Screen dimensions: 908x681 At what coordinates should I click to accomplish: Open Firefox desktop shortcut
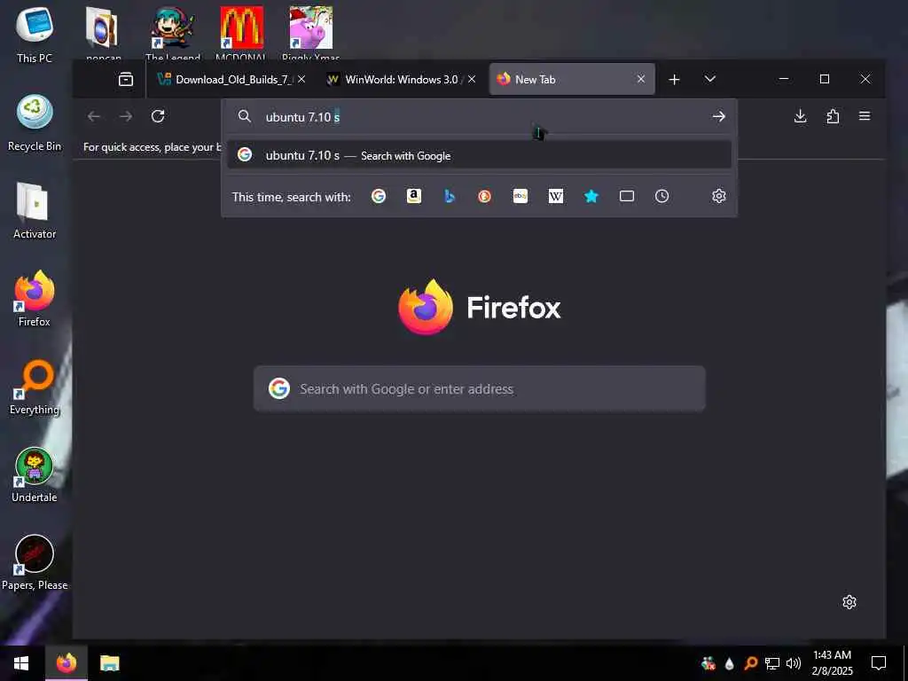coord(35,299)
